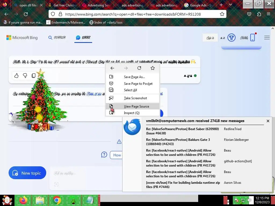Open Endermanch/Malware bookmark

click(66, 23)
